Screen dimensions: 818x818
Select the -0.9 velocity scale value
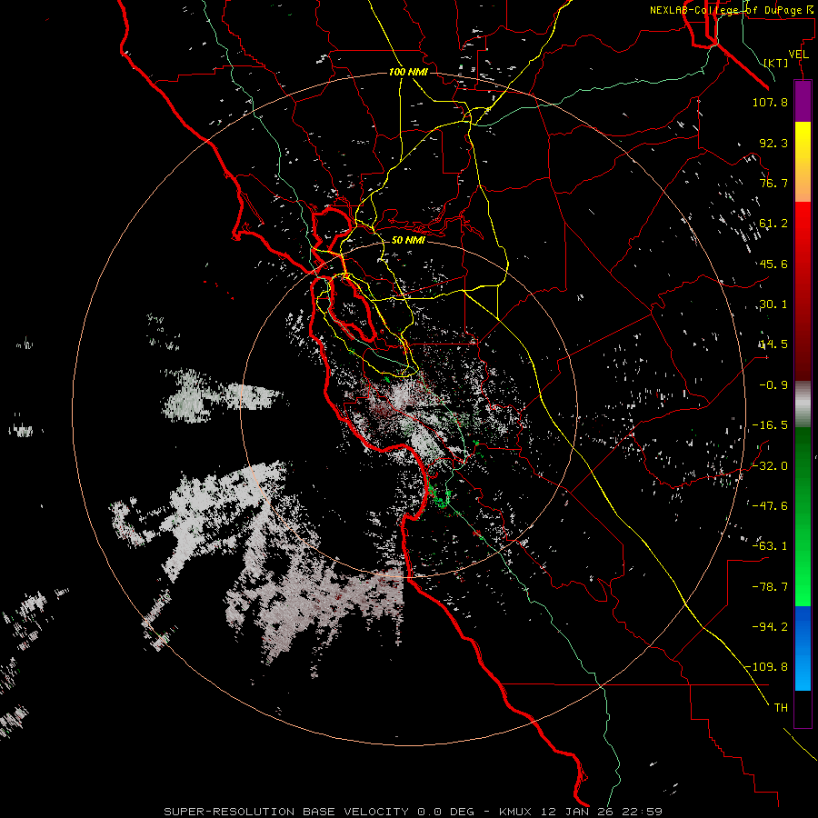point(773,385)
